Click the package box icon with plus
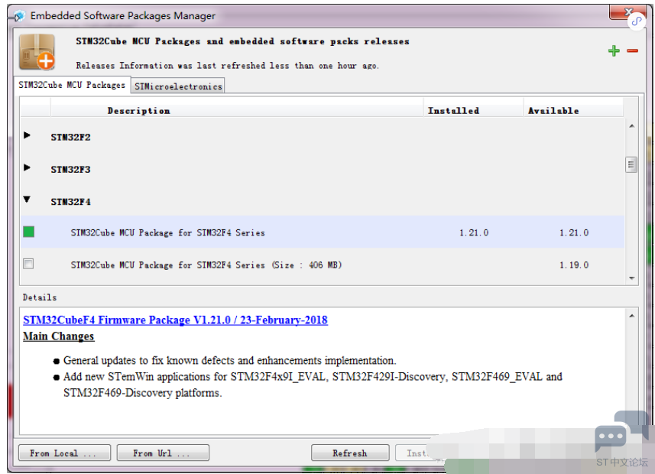The image size is (655, 474). click(37, 52)
